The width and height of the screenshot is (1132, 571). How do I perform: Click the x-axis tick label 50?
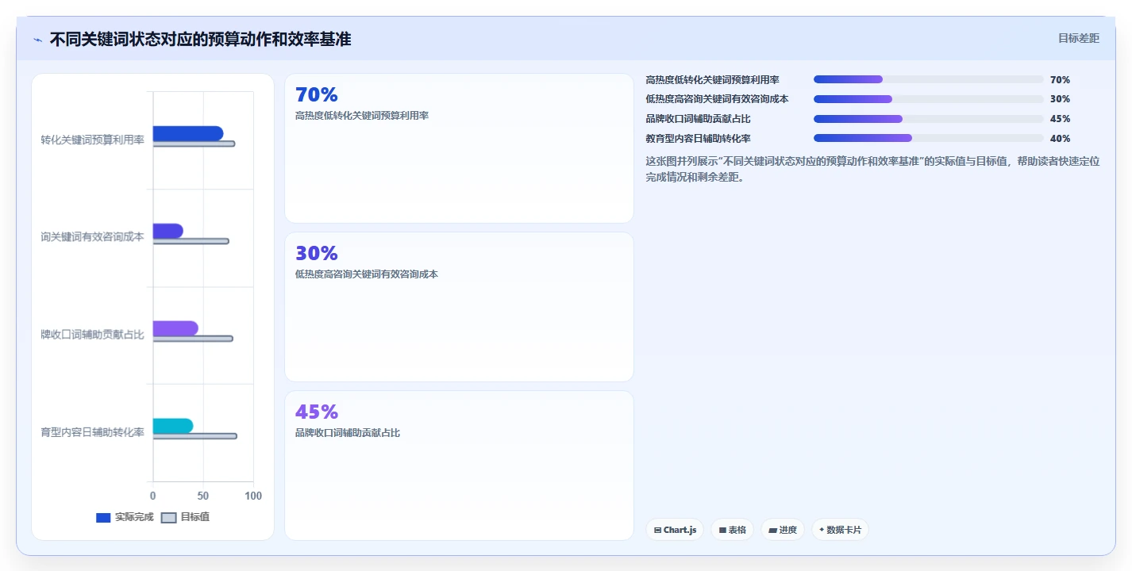[x=203, y=496]
